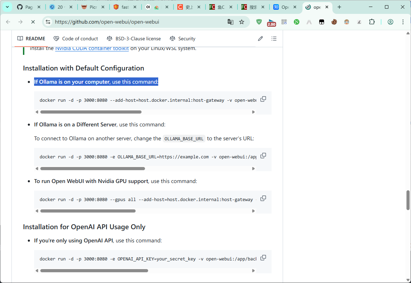Viewport: 411px width, 283px height.
Task: Bookmark this page with the star icon
Action: tap(242, 22)
